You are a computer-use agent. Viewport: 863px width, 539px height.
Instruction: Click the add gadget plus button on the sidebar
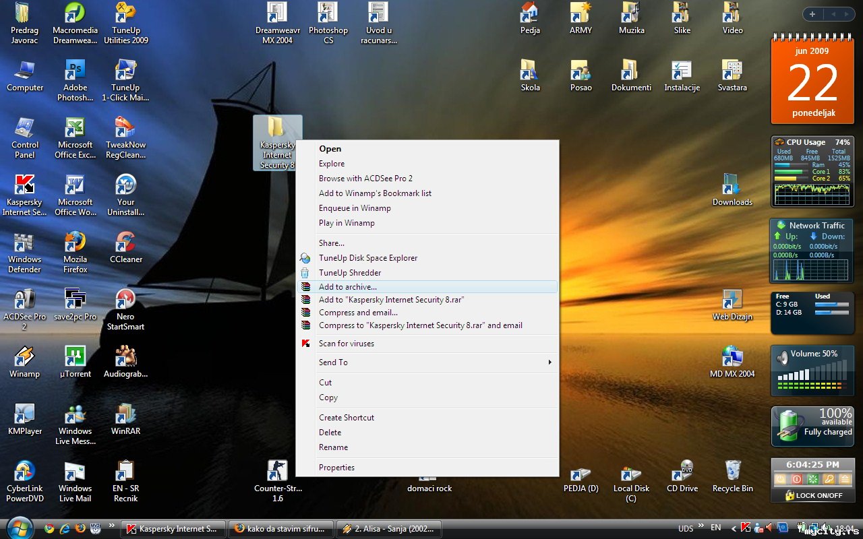click(812, 14)
